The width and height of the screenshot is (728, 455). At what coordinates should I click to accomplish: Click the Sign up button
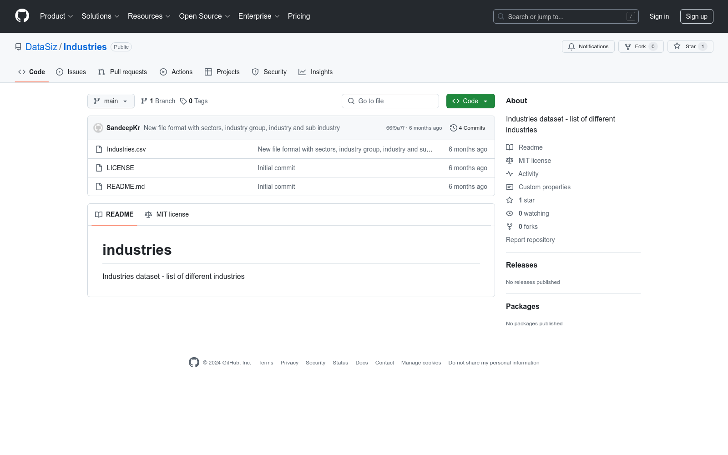point(697,16)
